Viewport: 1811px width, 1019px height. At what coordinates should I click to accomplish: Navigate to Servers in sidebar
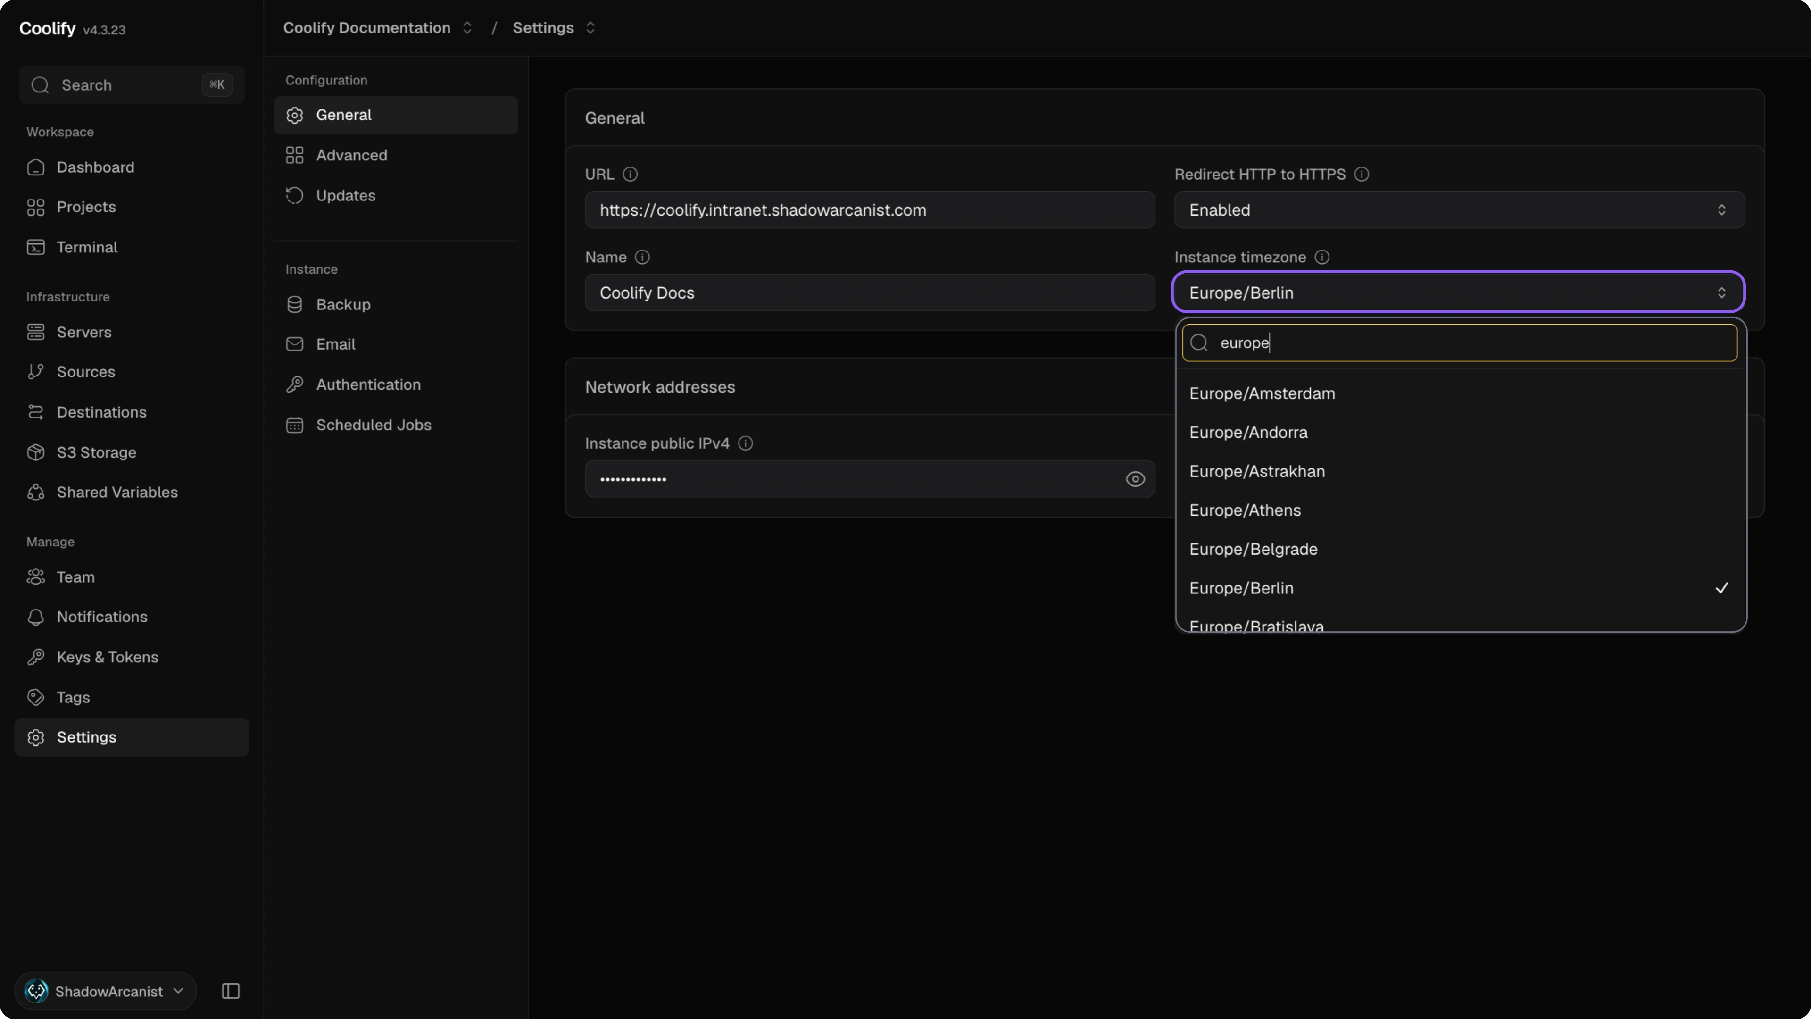click(x=132, y=332)
